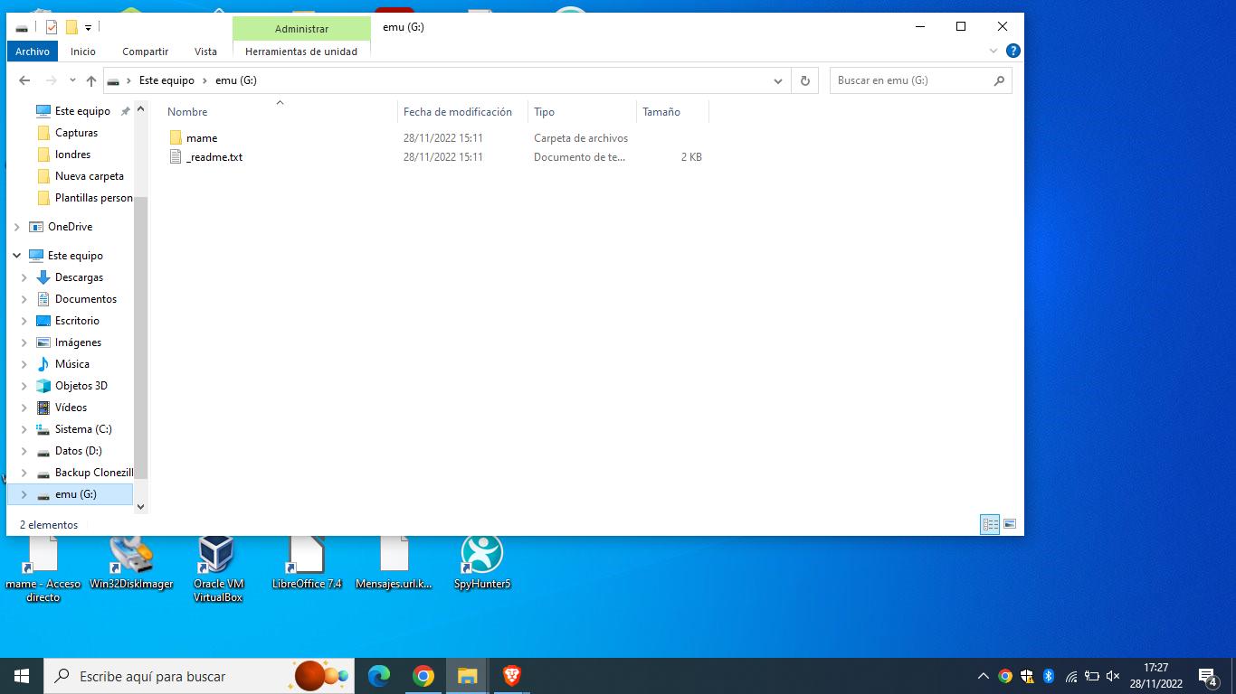Open the Help question mark icon

(1013, 52)
